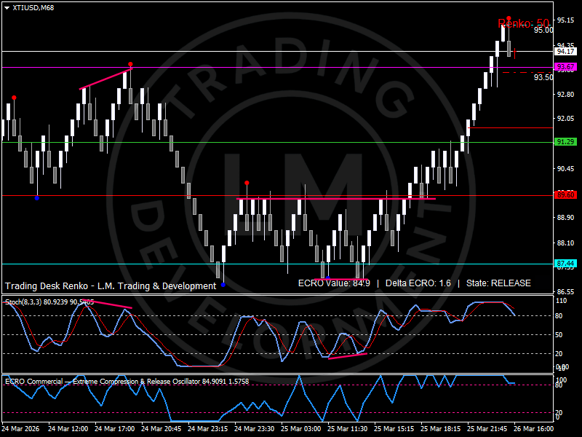The image size is (582, 437).
Task: Select the pink rising trendline at 24 Mar highs
Action: click(x=105, y=79)
